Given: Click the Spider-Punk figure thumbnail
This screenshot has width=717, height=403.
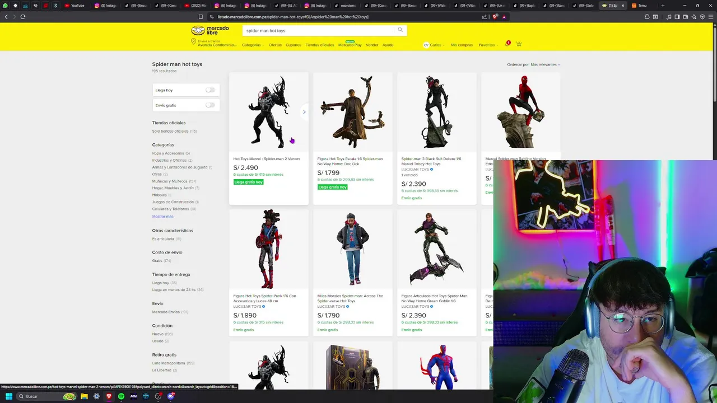Looking at the screenshot, I should (x=269, y=249).
